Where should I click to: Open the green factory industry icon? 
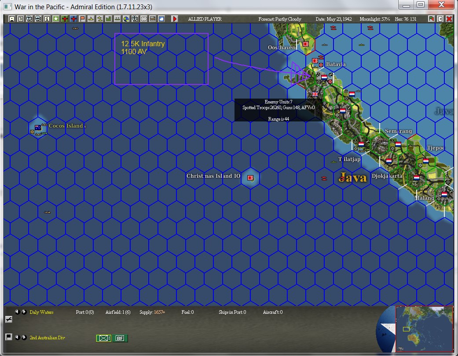pyautogui.click(x=108, y=19)
